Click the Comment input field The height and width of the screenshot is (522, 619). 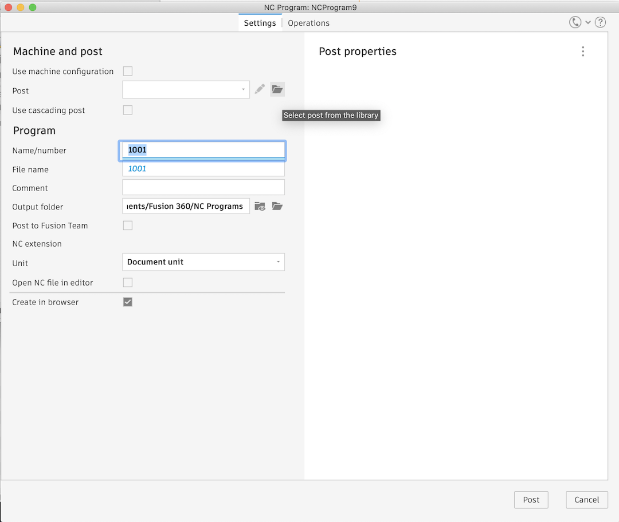point(203,187)
